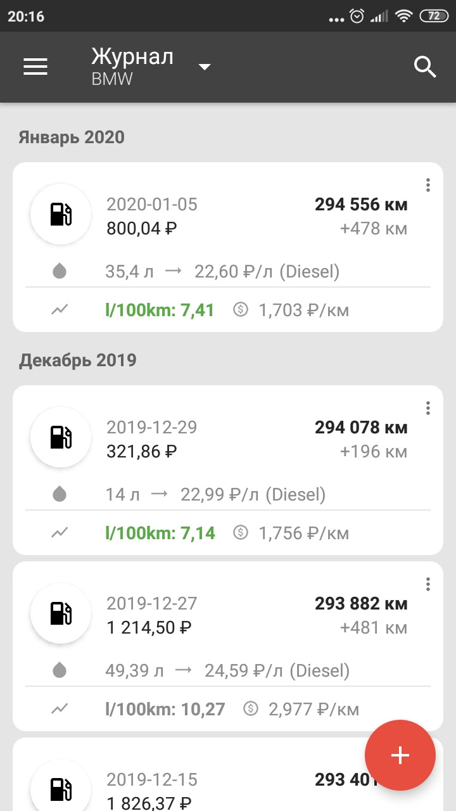Tap the l/100km: 7,41 consumption value
456x811 pixels.
tap(160, 310)
